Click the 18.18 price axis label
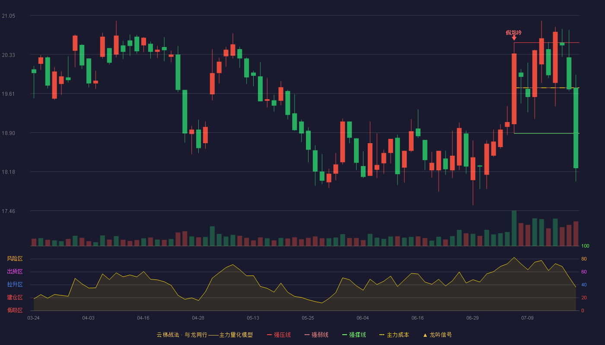Screen dimensions: 605x345 point(8,172)
